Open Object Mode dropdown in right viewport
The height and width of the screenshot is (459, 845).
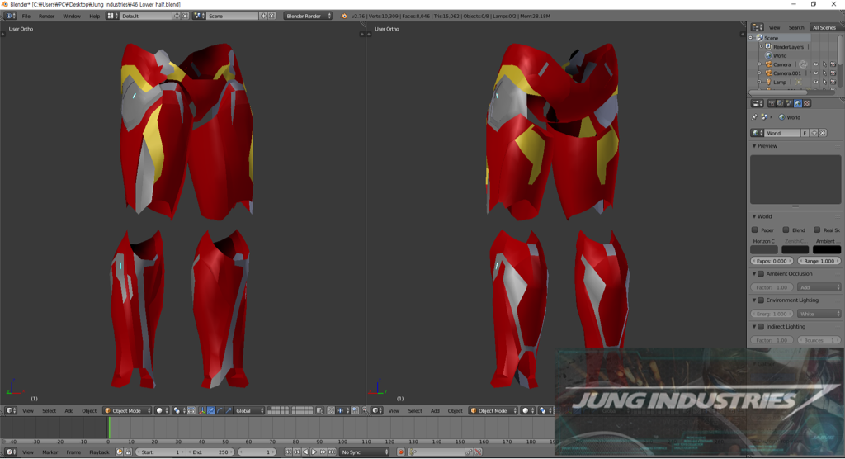[x=493, y=410]
